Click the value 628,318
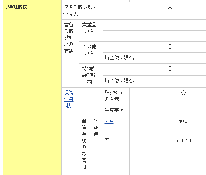Image resolution: width=206 pixels, height=175 pixels. [183, 140]
